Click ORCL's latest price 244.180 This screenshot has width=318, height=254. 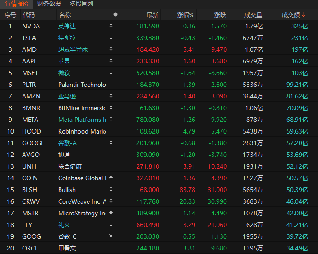(147, 248)
